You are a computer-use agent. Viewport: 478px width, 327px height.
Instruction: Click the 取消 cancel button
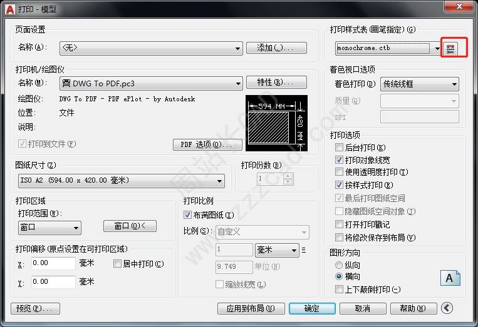tap(363, 308)
